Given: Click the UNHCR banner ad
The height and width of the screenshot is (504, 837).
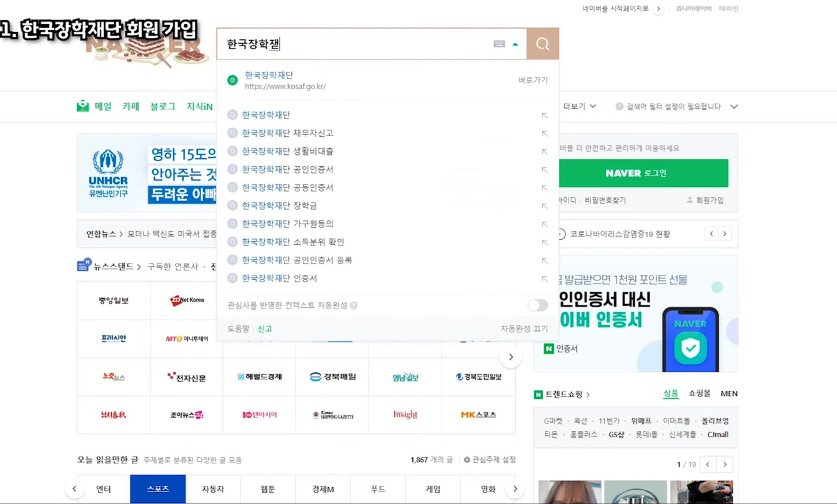Looking at the screenshot, I should click(147, 172).
